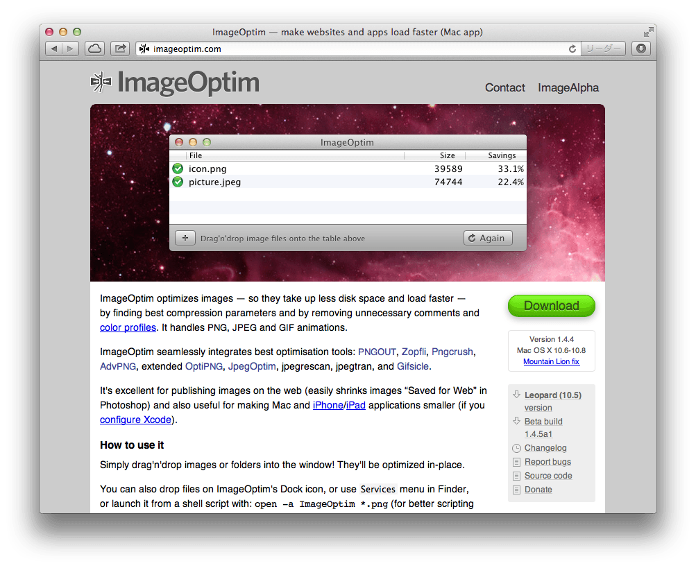Open the AdvPNG link
This screenshot has height=568, width=696.
pos(118,367)
